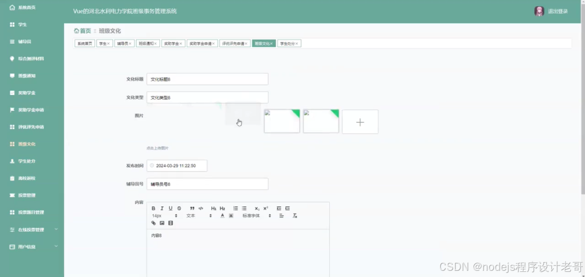
Task: Open 评优评先申请 in the sidebar
Action: point(32,127)
